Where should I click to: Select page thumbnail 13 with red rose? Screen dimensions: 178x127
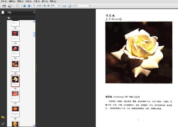(x=15, y=36)
